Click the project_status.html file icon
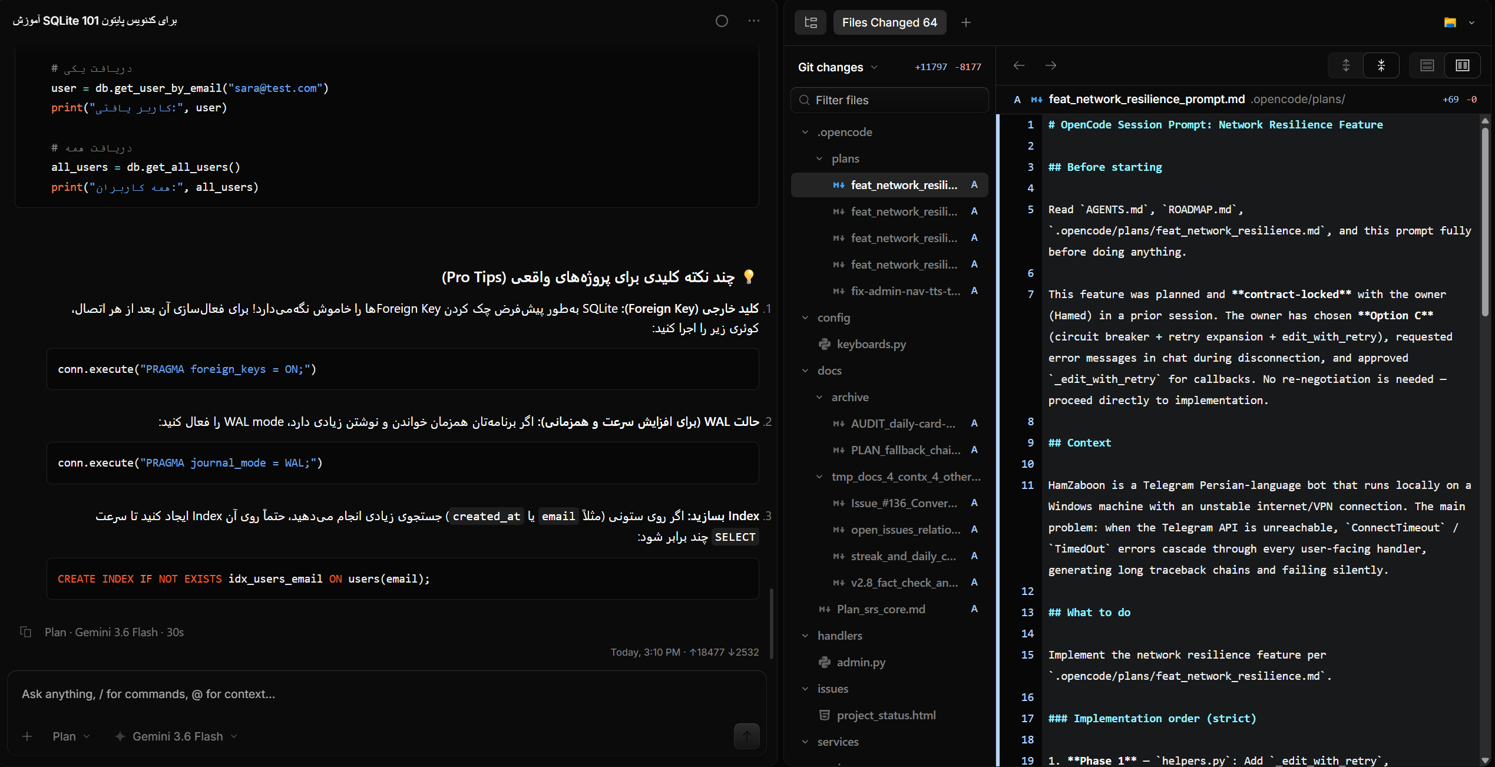This screenshot has width=1495, height=767. coord(825,715)
